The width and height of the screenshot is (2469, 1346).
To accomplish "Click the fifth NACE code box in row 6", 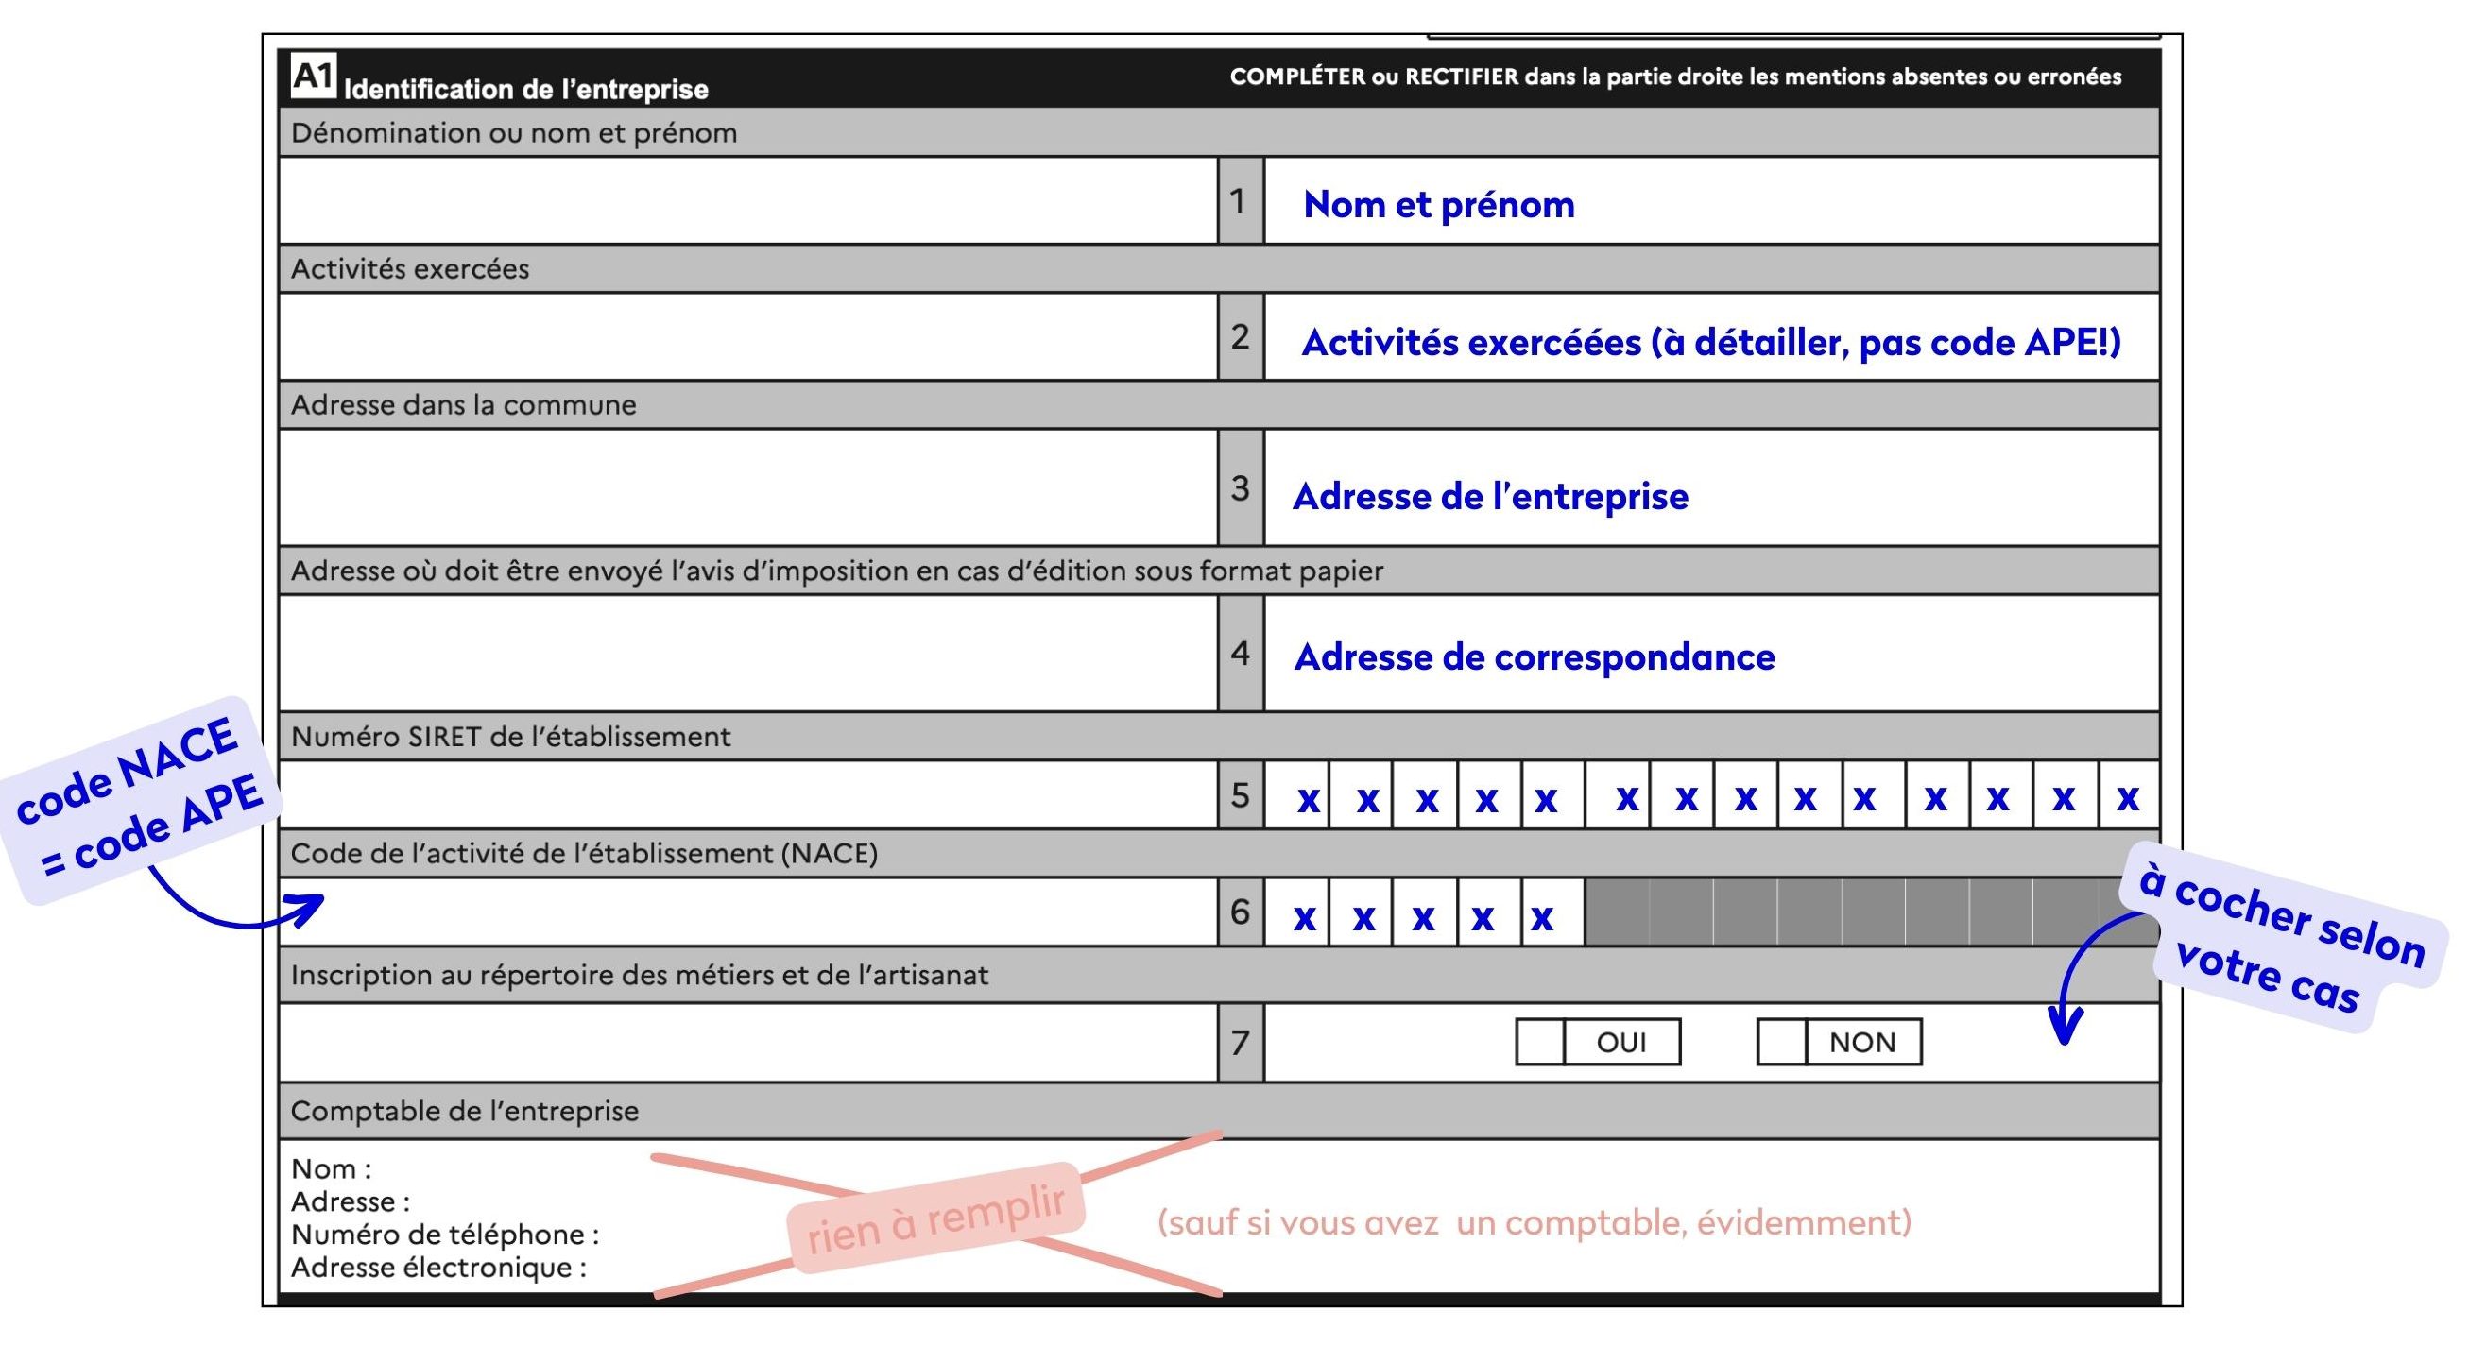I will [x=1552, y=912].
